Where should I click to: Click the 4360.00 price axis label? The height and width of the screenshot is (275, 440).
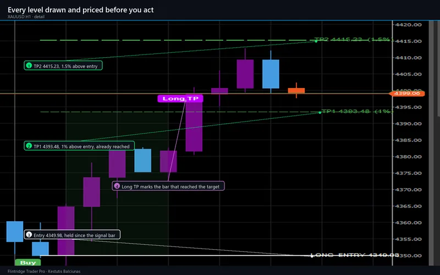[408, 223]
